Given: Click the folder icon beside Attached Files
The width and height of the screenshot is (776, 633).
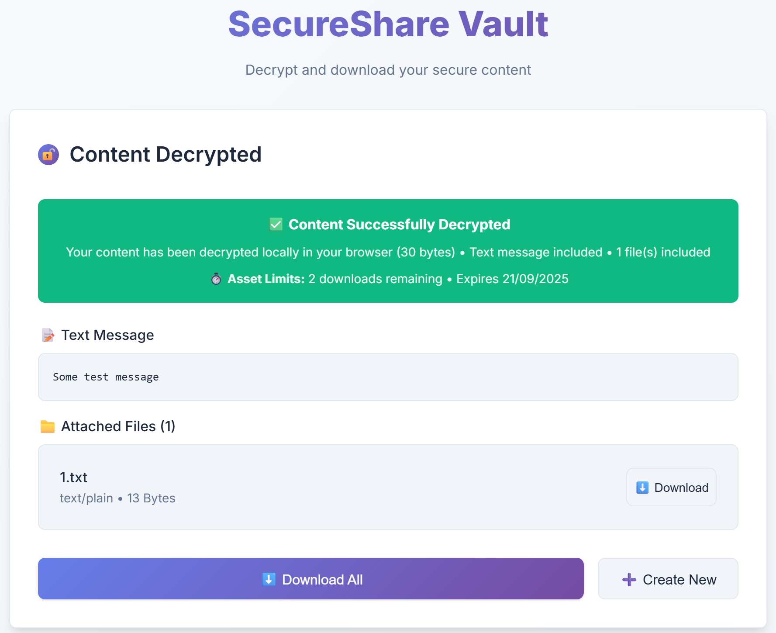Looking at the screenshot, I should (x=48, y=426).
